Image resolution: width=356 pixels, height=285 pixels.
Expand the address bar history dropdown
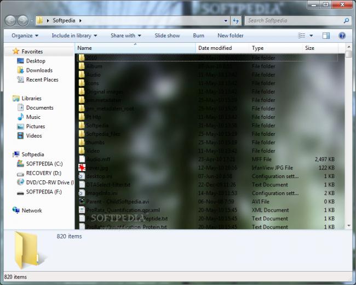pyautogui.click(x=226, y=21)
